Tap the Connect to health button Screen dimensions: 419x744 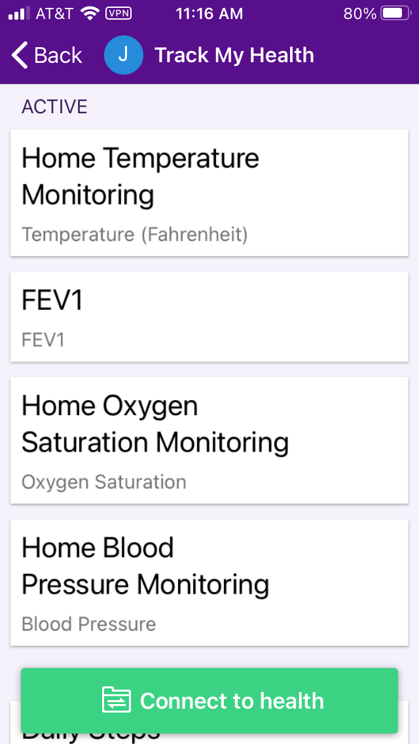209,700
